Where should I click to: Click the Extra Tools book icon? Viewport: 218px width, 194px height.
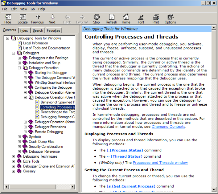pos(19,161)
